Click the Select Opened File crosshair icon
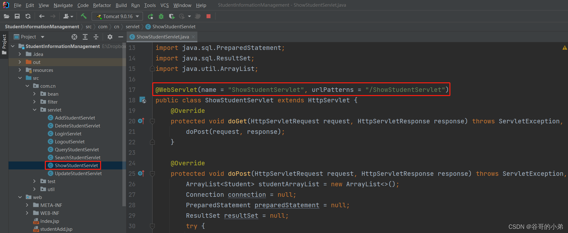This screenshot has height=233, width=568. pos(74,37)
